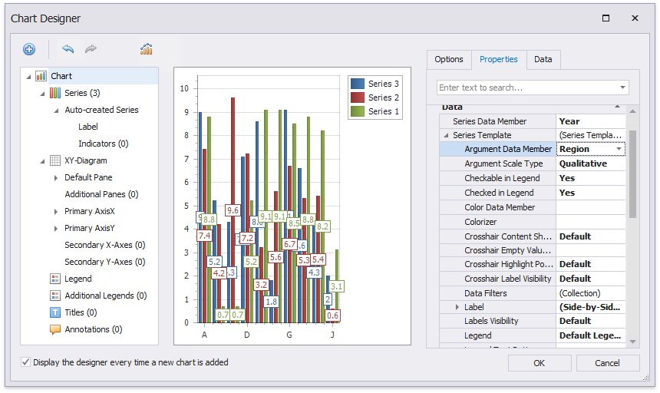660x393 pixels.
Task: Expand the Default Pane node
Action: 56,177
